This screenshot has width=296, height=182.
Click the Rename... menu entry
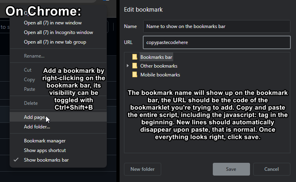(x=58, y=56)
